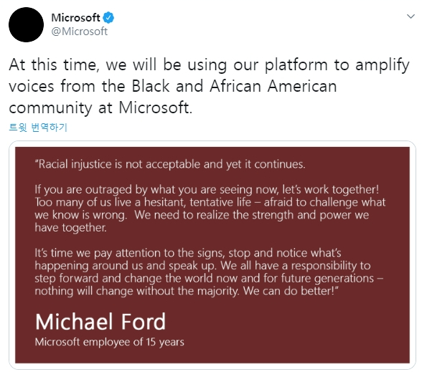This screenshot has height=372, width=422.
Task: Click the phrase 'Black and African American'
Action: (x=234, y=86)
